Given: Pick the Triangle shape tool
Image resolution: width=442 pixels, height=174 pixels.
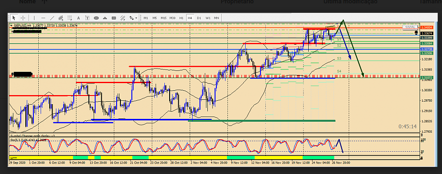Looking at the screenshot, I should tap(105, 18).
